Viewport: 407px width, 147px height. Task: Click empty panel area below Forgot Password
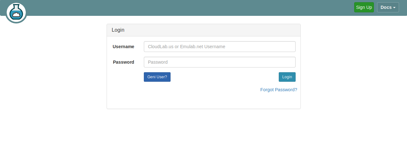click(204, 101)
